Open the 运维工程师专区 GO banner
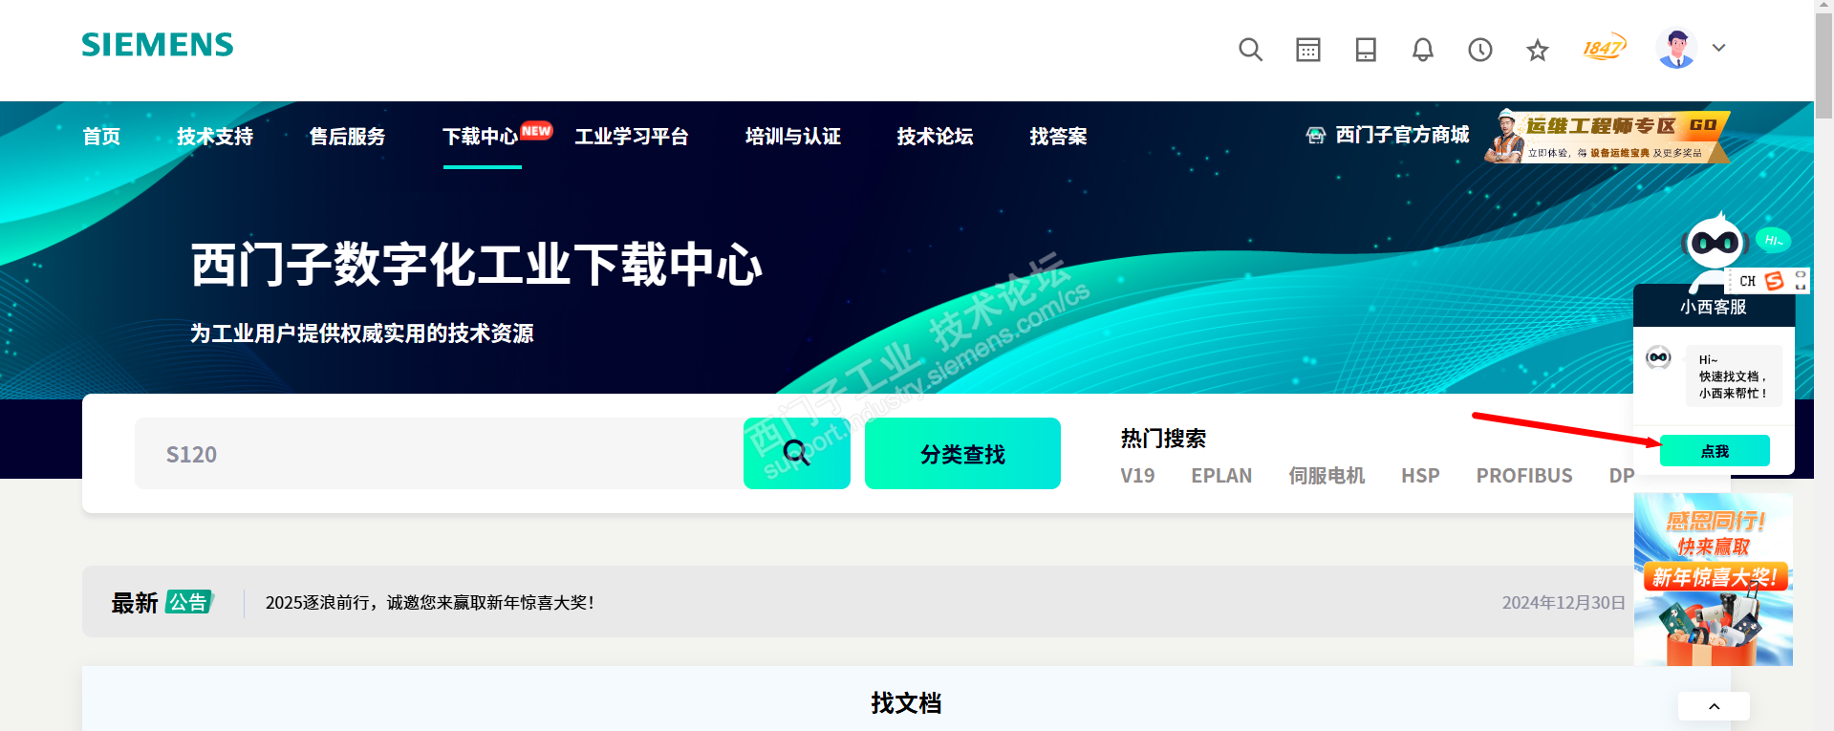 (x=1607, y=136)
